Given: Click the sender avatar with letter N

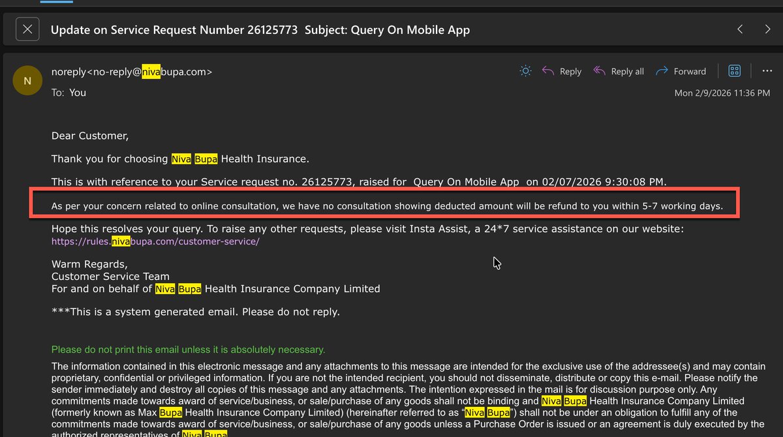Looking at the screenshot, I should [x=27, y=82].
